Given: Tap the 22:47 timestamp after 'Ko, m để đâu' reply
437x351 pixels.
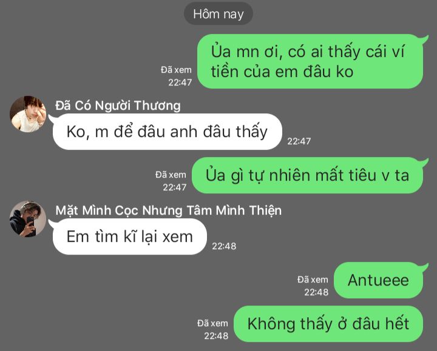Looking at the screenshot, I should coord(299,141).
